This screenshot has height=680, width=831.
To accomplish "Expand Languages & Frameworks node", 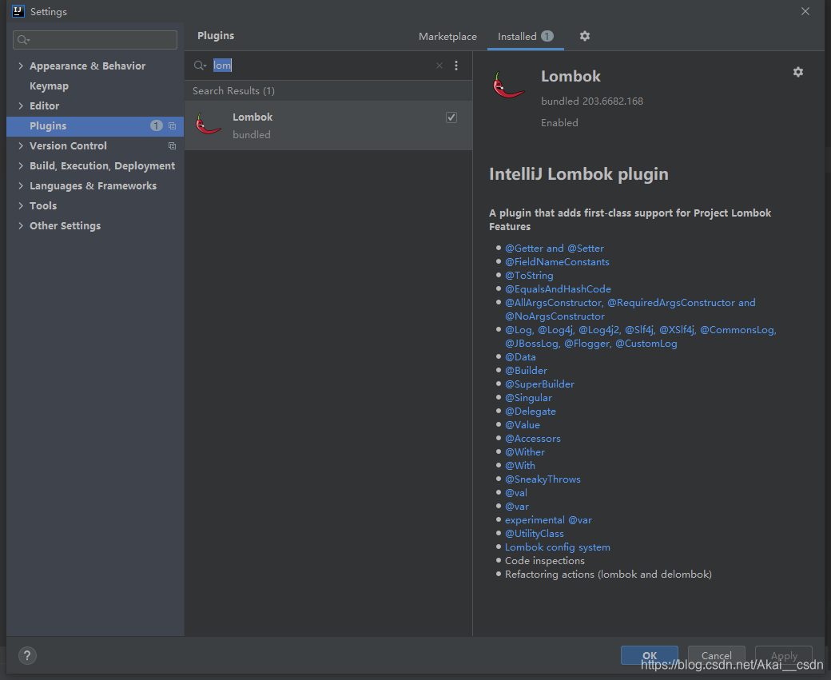I will tap(21, 186).
